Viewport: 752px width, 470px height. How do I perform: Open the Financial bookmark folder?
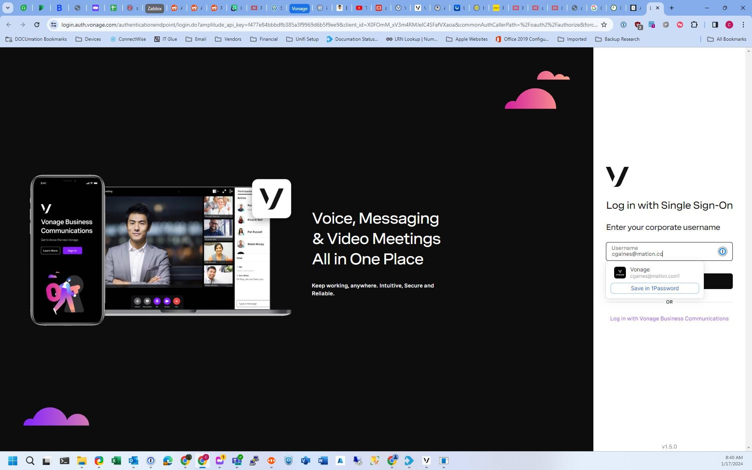tap(264, 39)
